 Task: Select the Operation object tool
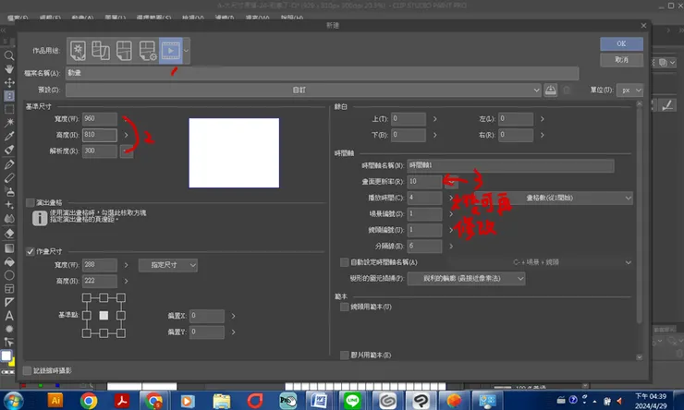(8, 96)
